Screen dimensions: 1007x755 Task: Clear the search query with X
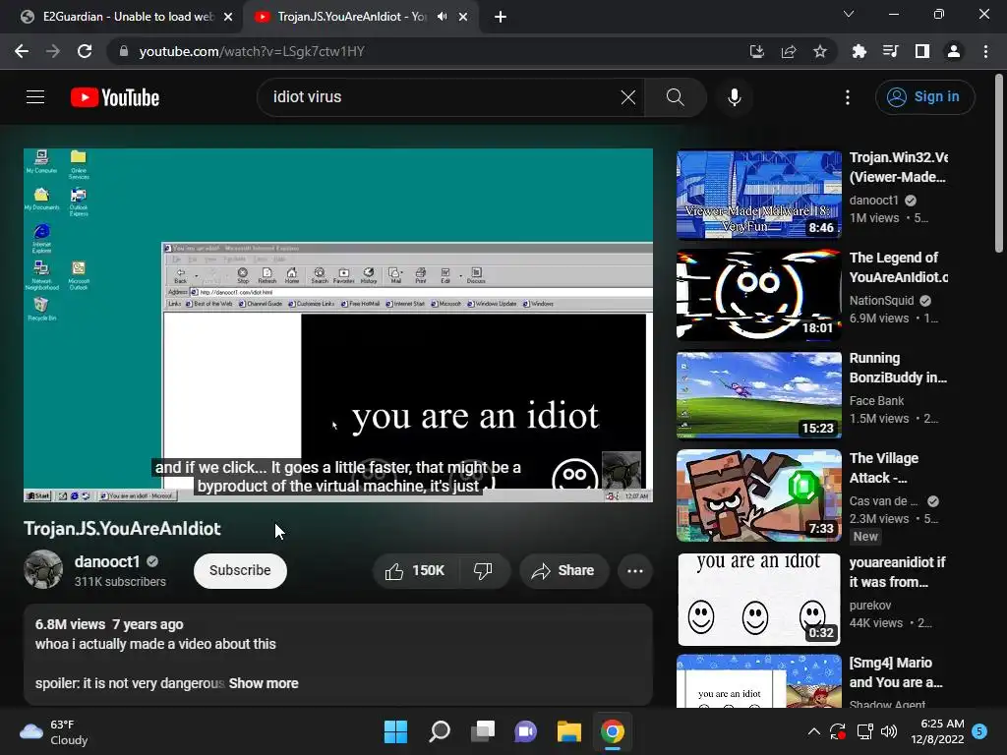point(628,97)
